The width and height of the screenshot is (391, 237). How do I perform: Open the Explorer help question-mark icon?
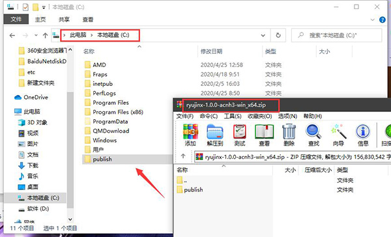tap(383, 20)
